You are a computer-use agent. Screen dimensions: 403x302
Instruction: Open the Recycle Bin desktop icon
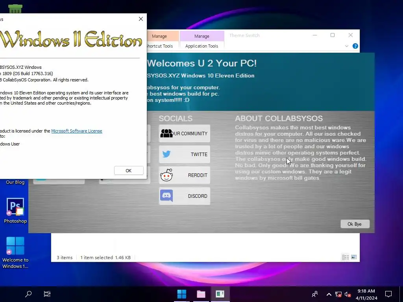[x=15, y=9]
